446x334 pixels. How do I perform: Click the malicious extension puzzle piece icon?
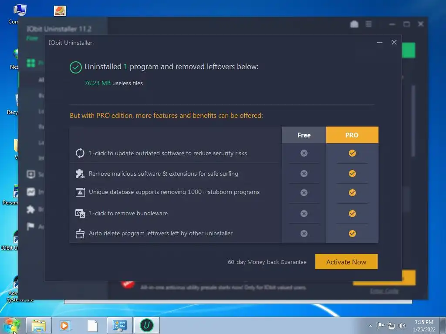click(80, 174)
